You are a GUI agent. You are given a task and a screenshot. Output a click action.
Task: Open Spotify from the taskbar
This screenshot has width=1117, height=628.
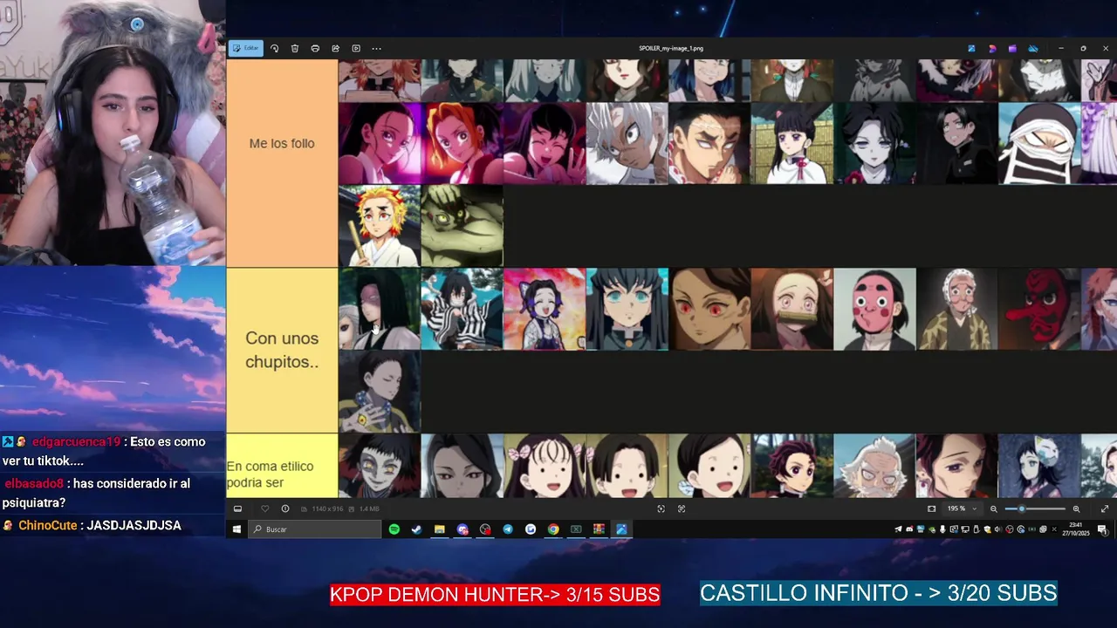click(x=394, y=529)
